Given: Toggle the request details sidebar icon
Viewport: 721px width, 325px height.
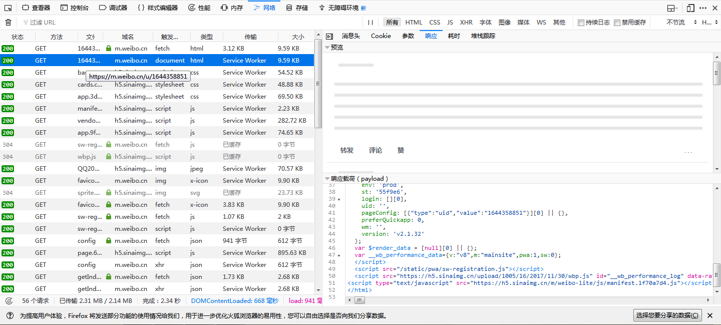Looking at the screenshot, I should coord(329,36).
